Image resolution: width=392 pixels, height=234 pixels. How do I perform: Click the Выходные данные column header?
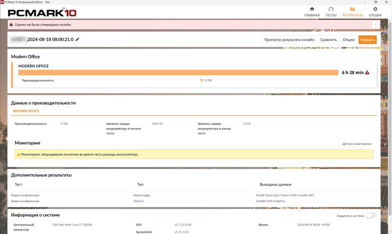[x=275, y=184]
